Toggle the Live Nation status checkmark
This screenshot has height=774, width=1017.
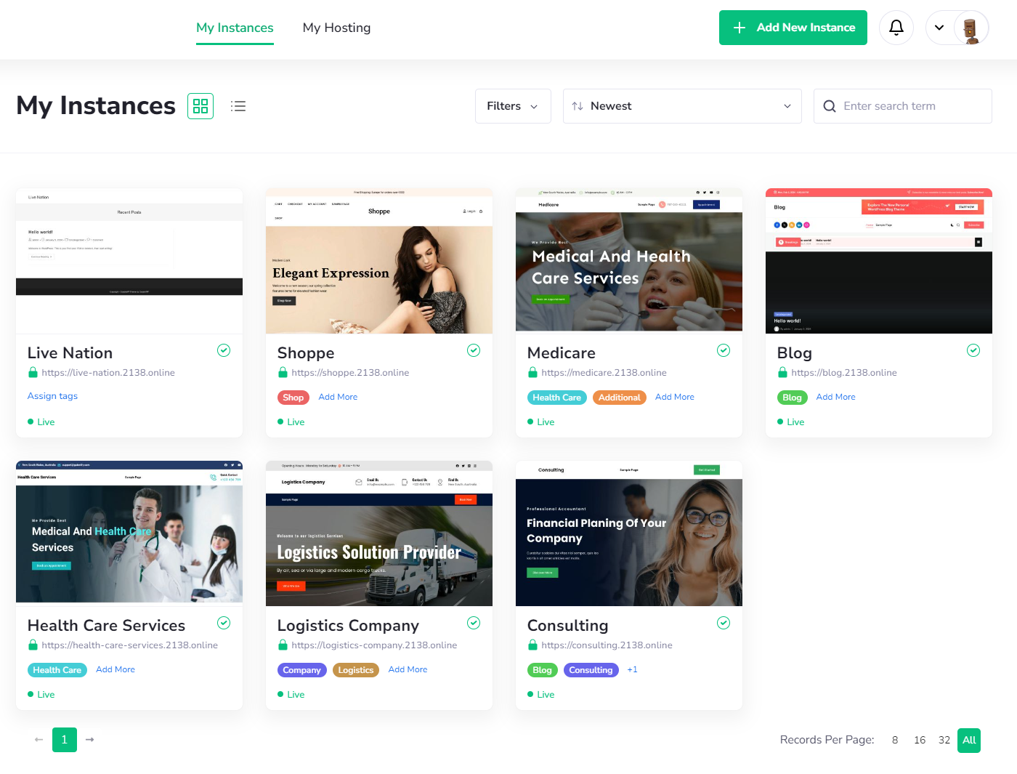click(224, 350)
